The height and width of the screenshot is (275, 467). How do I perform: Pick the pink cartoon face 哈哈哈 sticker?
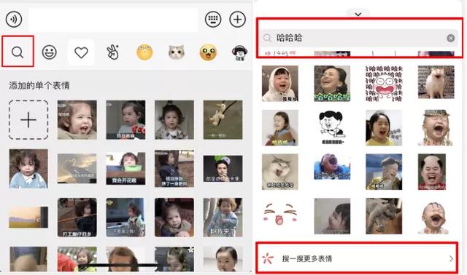384,84
